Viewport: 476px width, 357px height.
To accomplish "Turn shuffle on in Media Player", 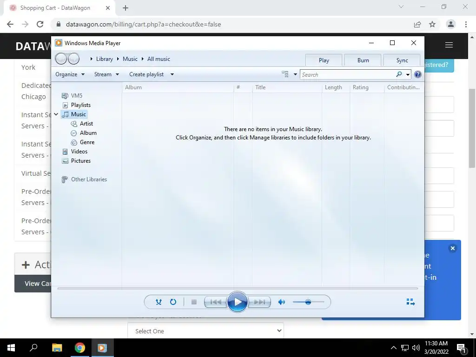I will (159, 302).
